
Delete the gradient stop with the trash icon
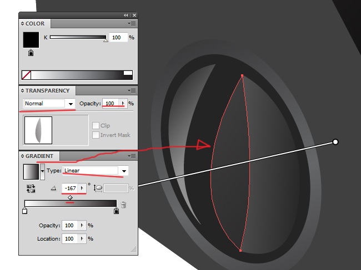point(123,205)
